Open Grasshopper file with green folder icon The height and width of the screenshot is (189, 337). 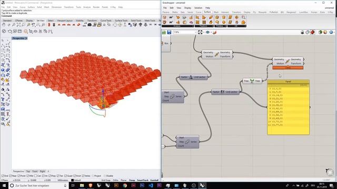pyautogui.click(x=164, y=32)
